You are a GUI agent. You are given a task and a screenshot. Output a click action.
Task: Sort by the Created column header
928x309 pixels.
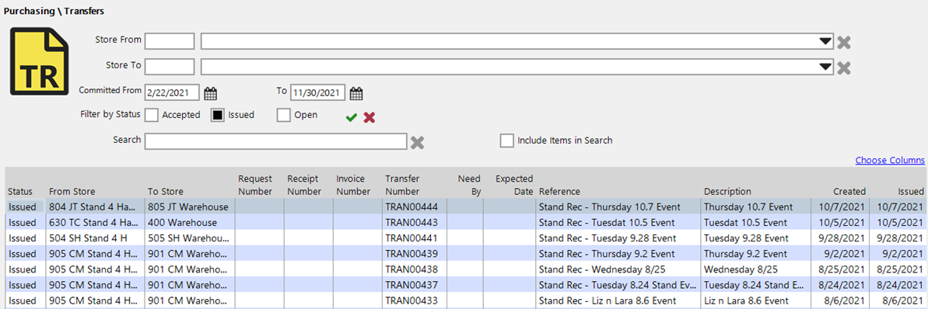849,192
